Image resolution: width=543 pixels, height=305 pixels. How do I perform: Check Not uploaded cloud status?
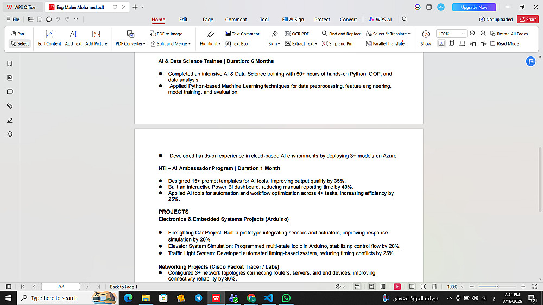(x=496, y=20)
